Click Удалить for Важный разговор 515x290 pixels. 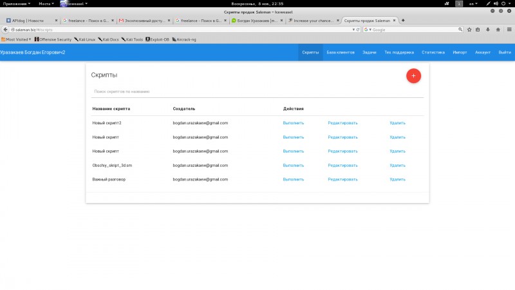tap(397, 180)
